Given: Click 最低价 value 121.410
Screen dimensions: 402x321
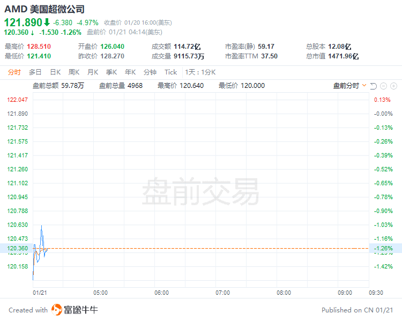Looking at the screenshot, I should coord(39,56).
